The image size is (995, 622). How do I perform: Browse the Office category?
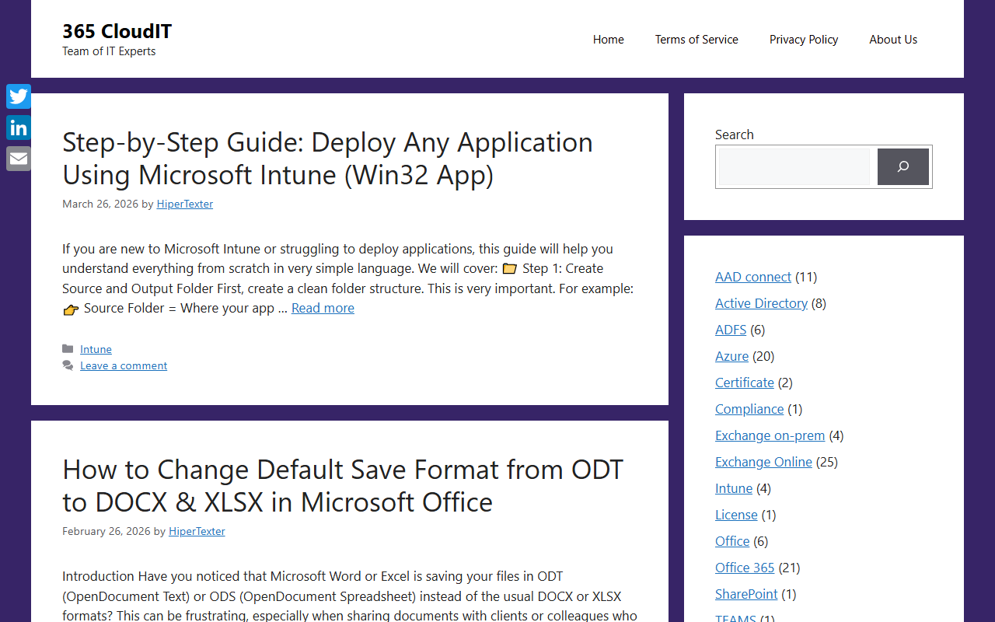[x=732, y=541]
